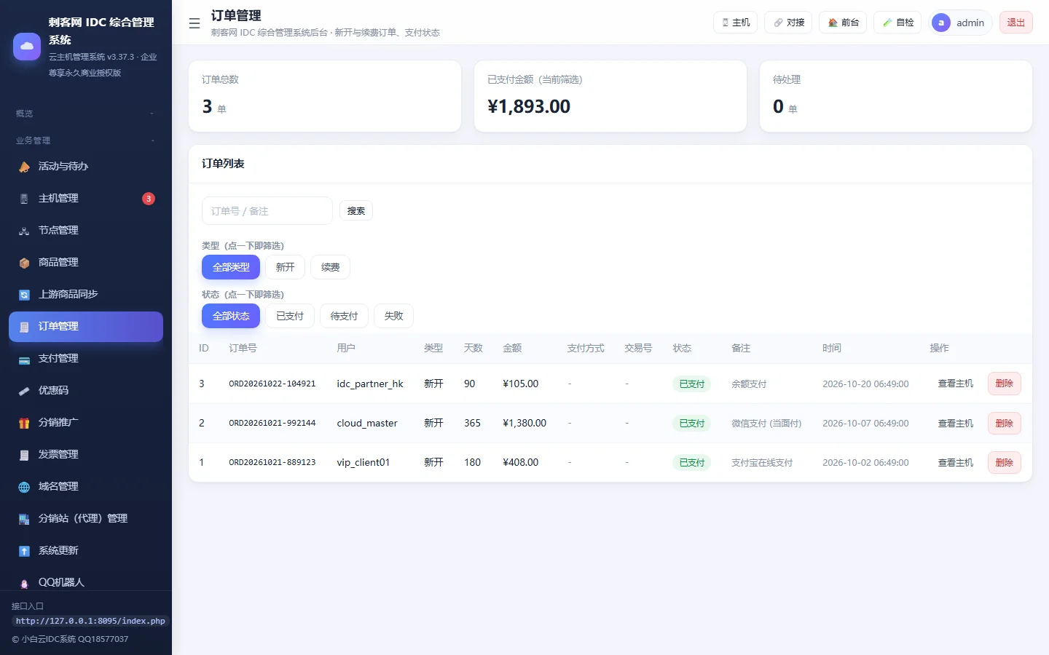Run 自检 from the top bar
The image size is (1049, 655).
tap(897, 23)
